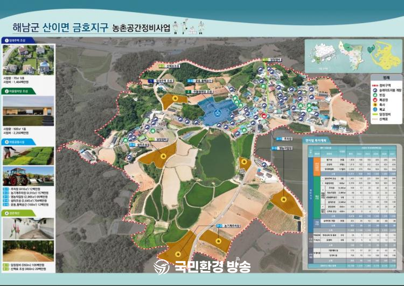Click the small yellow livestock icon right of the pond
Image resolution: width=404 pixels, height=286 pixels.
[244, 161]
